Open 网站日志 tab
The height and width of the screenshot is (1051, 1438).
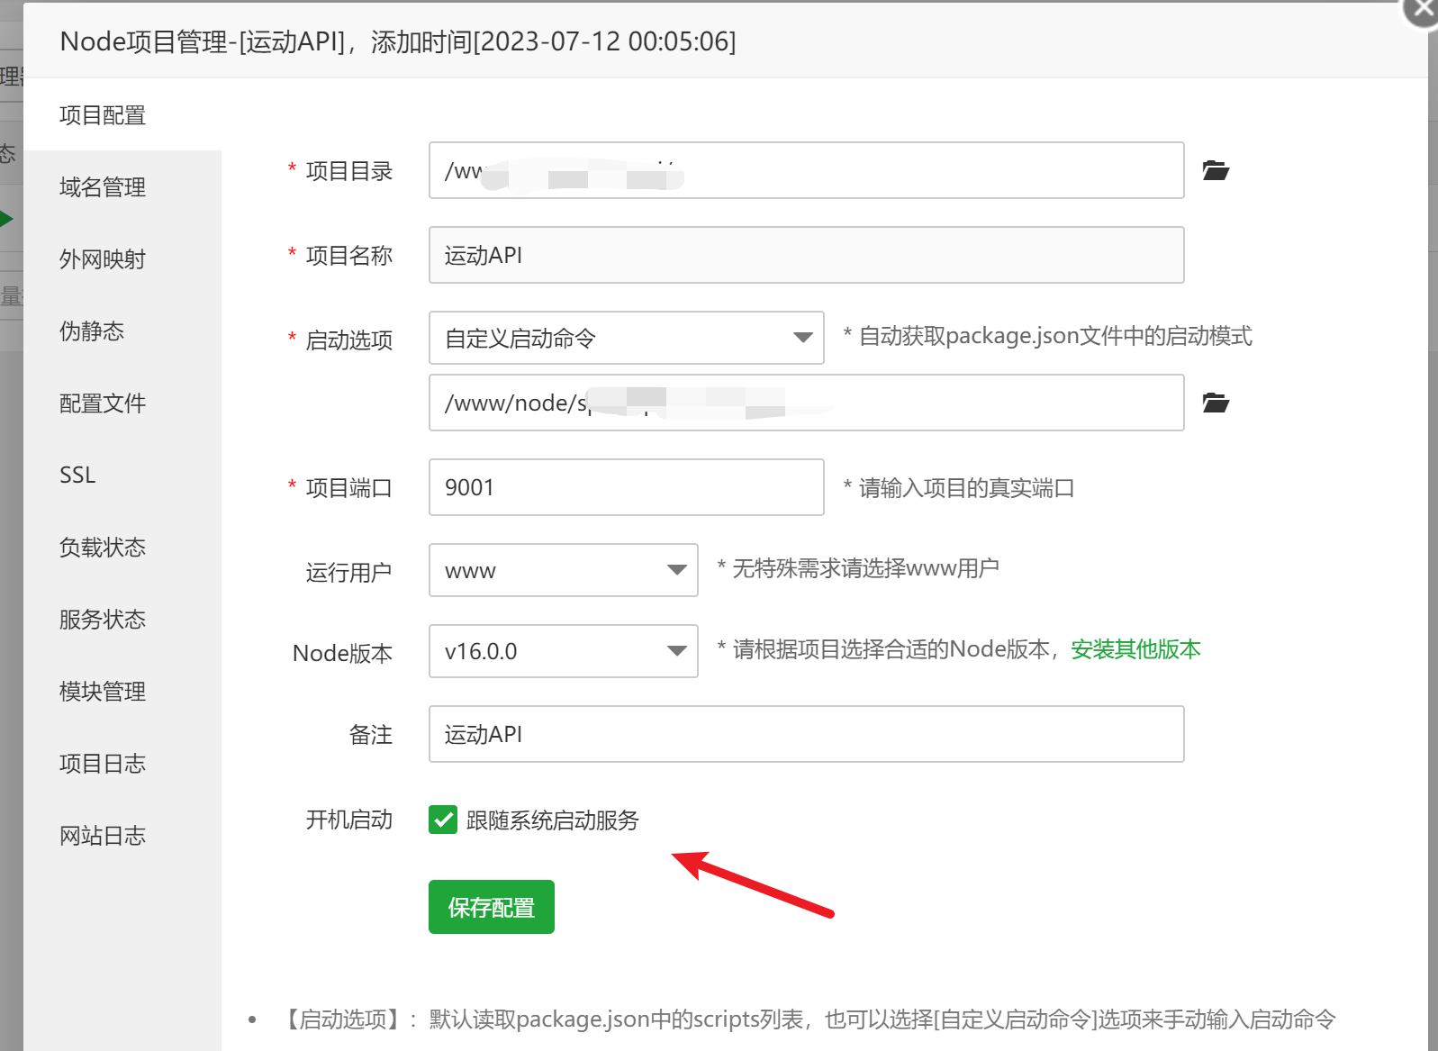click(122, 836)
